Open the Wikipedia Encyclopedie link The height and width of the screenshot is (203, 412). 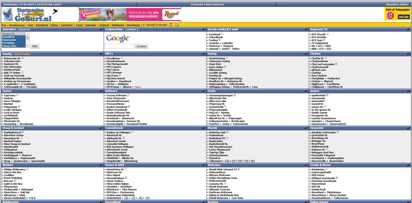18,78
